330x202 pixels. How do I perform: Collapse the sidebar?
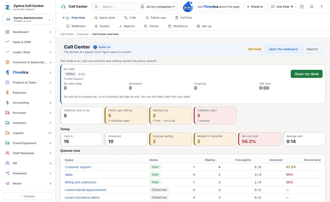(28, 196)
